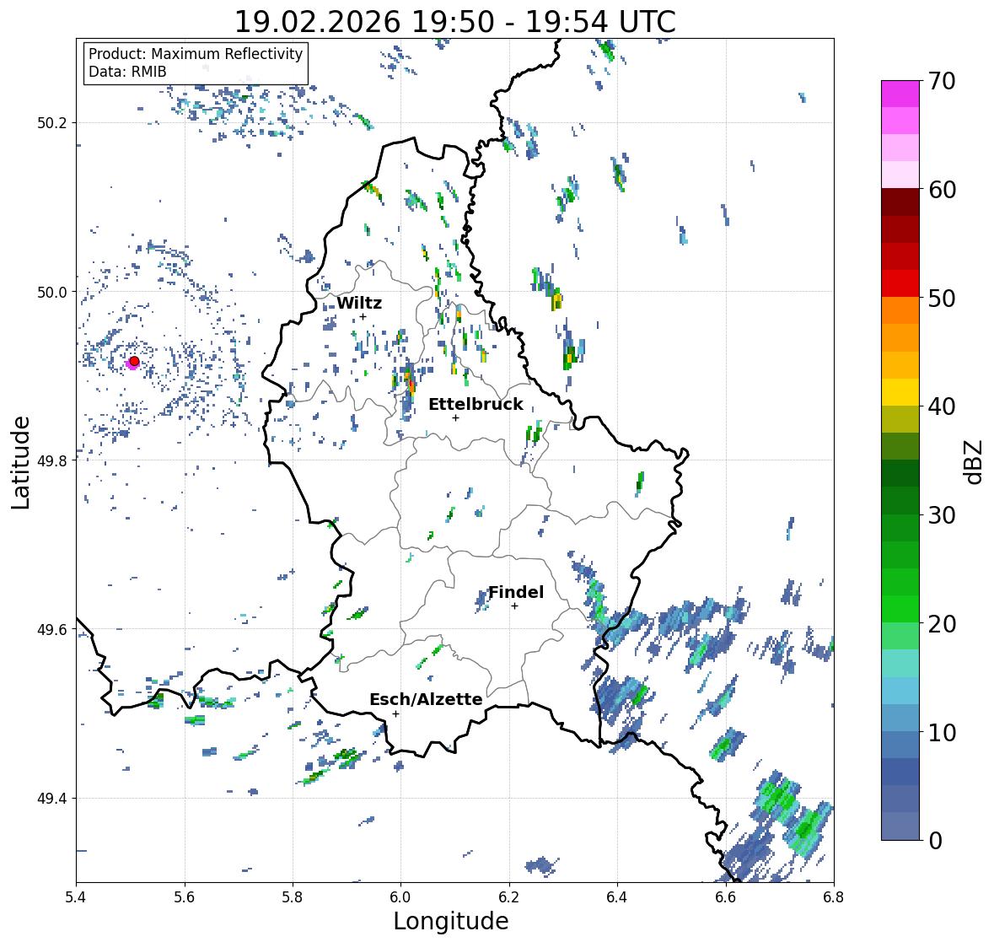
Task: Click the Findel station cross marker
Action: (515, 606)
